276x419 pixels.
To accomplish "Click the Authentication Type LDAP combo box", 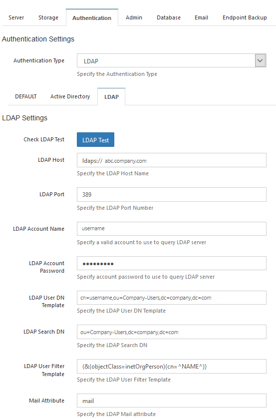I will 172,60.
